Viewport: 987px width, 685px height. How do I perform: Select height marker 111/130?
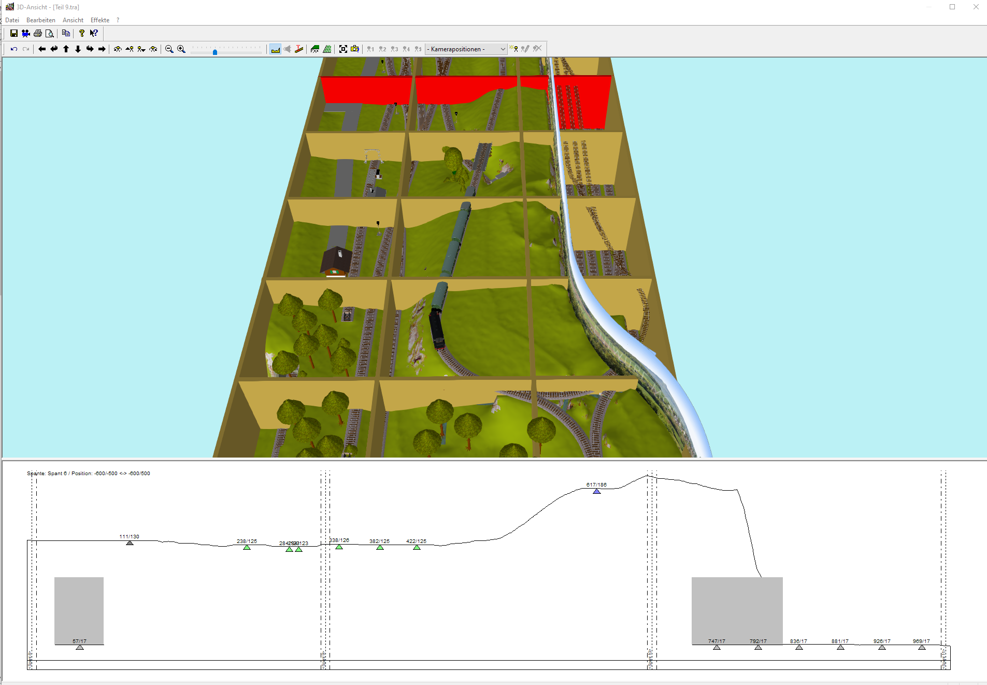point(130,543)
